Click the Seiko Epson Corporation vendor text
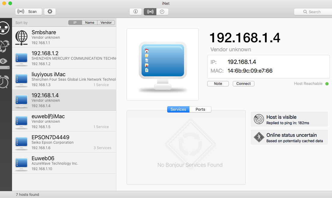Image resolution: width=332 pixels, height=198 pixels. point(53,142)
